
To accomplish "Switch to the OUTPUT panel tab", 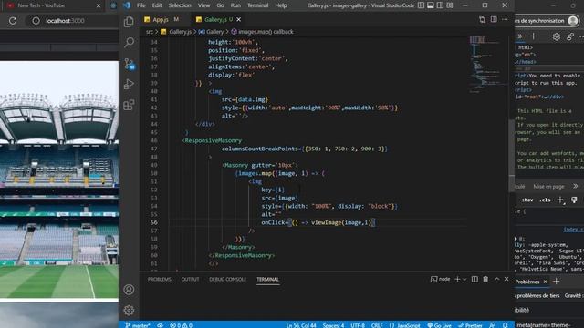I will click(x=190, y=279).
